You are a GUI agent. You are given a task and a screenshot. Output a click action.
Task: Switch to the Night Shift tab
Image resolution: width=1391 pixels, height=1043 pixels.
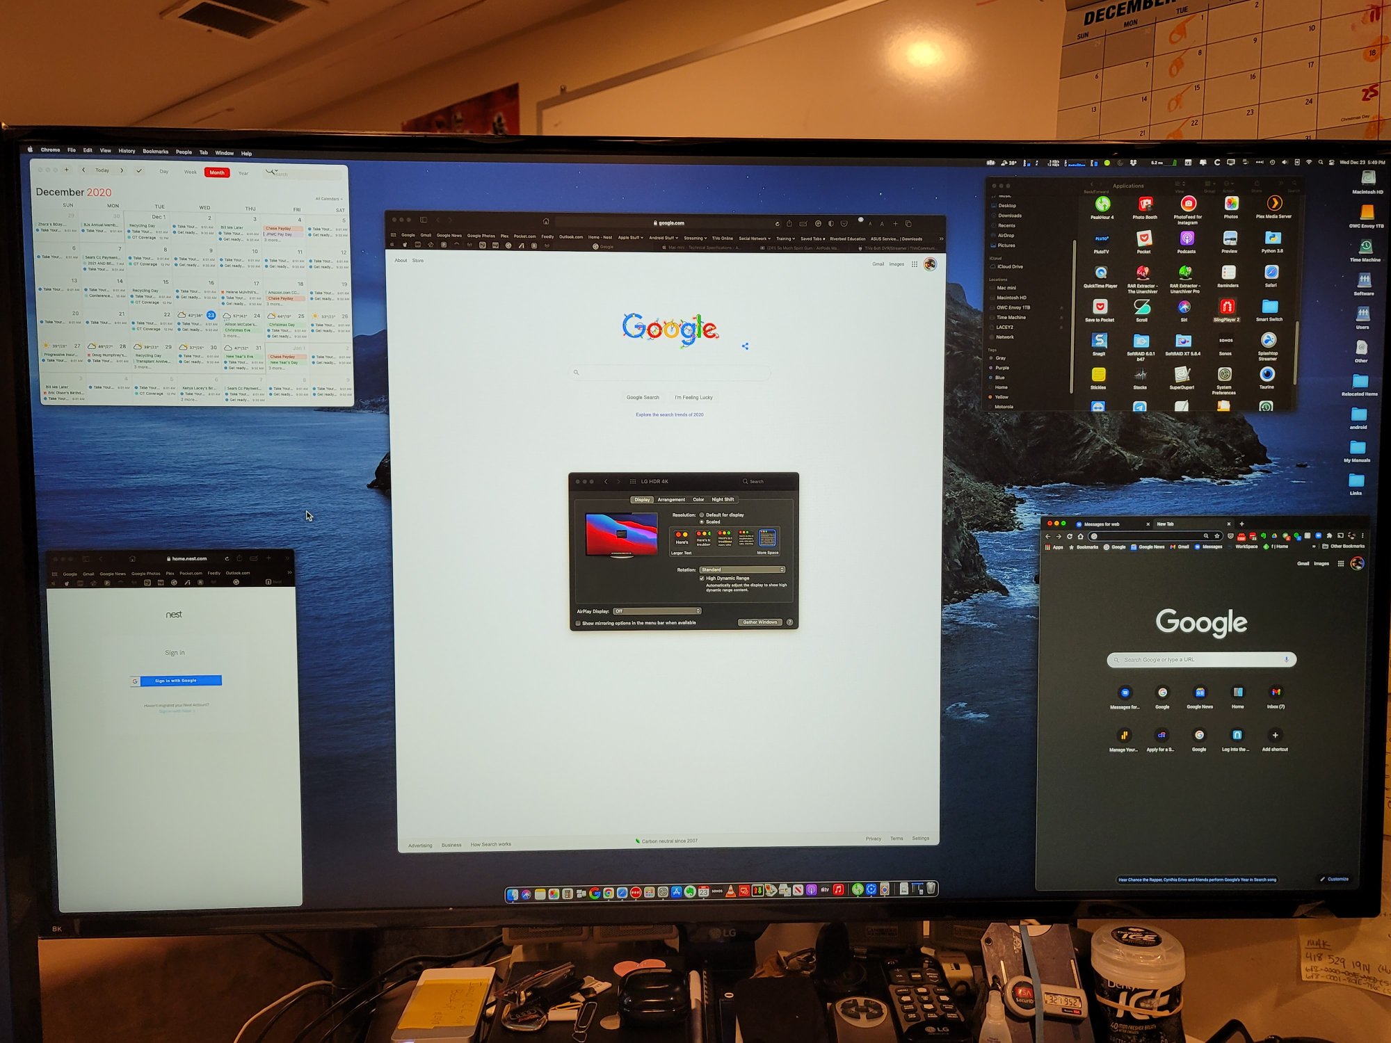click(x=723, y=500)
